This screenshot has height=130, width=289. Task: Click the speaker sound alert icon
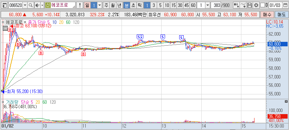tap(37, 5)
